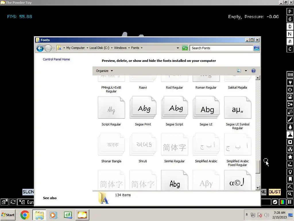Select the Powders pile category icon
This screenshot has height=221, width=294.
tap(290, 135)
